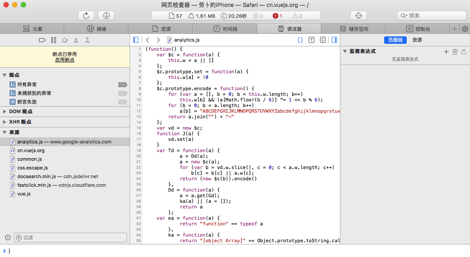Viewport: 470px width, 257px height.
Task: Reload the inspected page
Action: click(86, 16)
